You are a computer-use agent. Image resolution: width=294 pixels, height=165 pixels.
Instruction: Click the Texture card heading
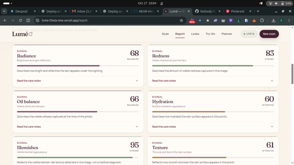pyautogui.click(x=160, y=148)
